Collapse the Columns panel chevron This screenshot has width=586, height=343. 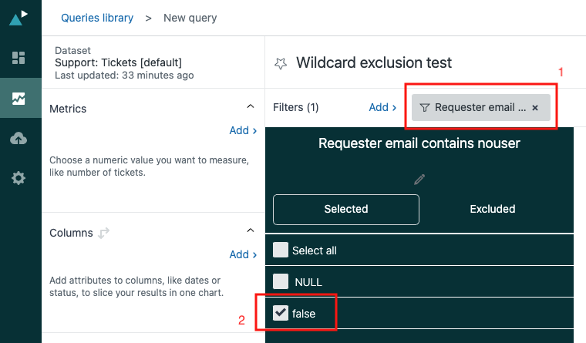[250, 230]
